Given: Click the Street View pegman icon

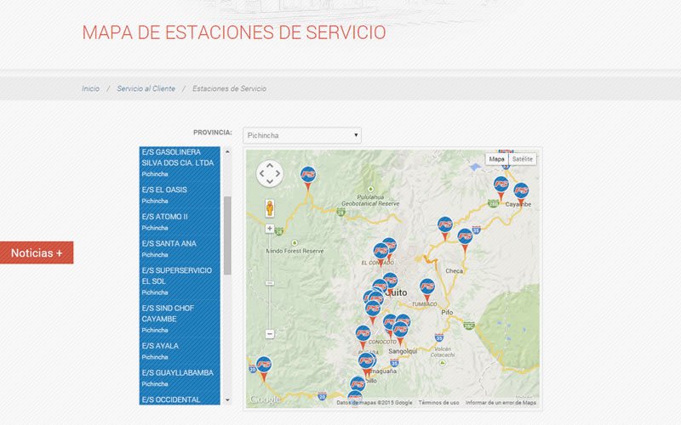Looking at the screenshot, I should (x=270, y=208).
